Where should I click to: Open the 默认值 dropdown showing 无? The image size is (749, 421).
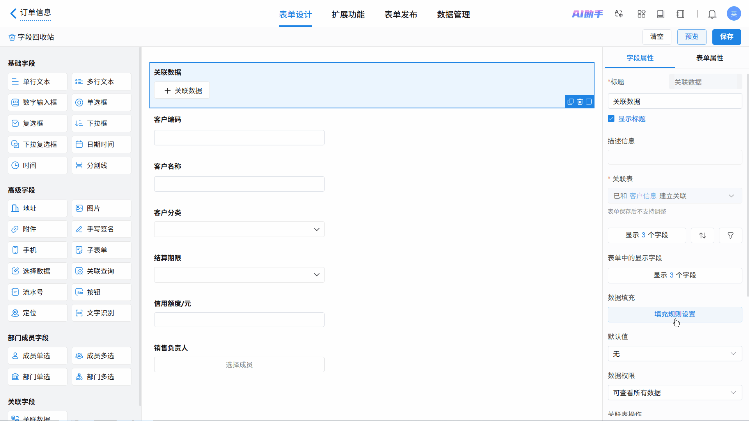674,354
